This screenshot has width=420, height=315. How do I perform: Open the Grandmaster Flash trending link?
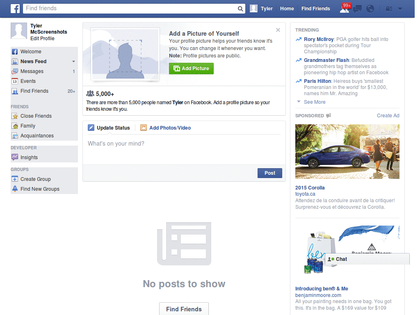pyautogui.click(x=326, y=60)
